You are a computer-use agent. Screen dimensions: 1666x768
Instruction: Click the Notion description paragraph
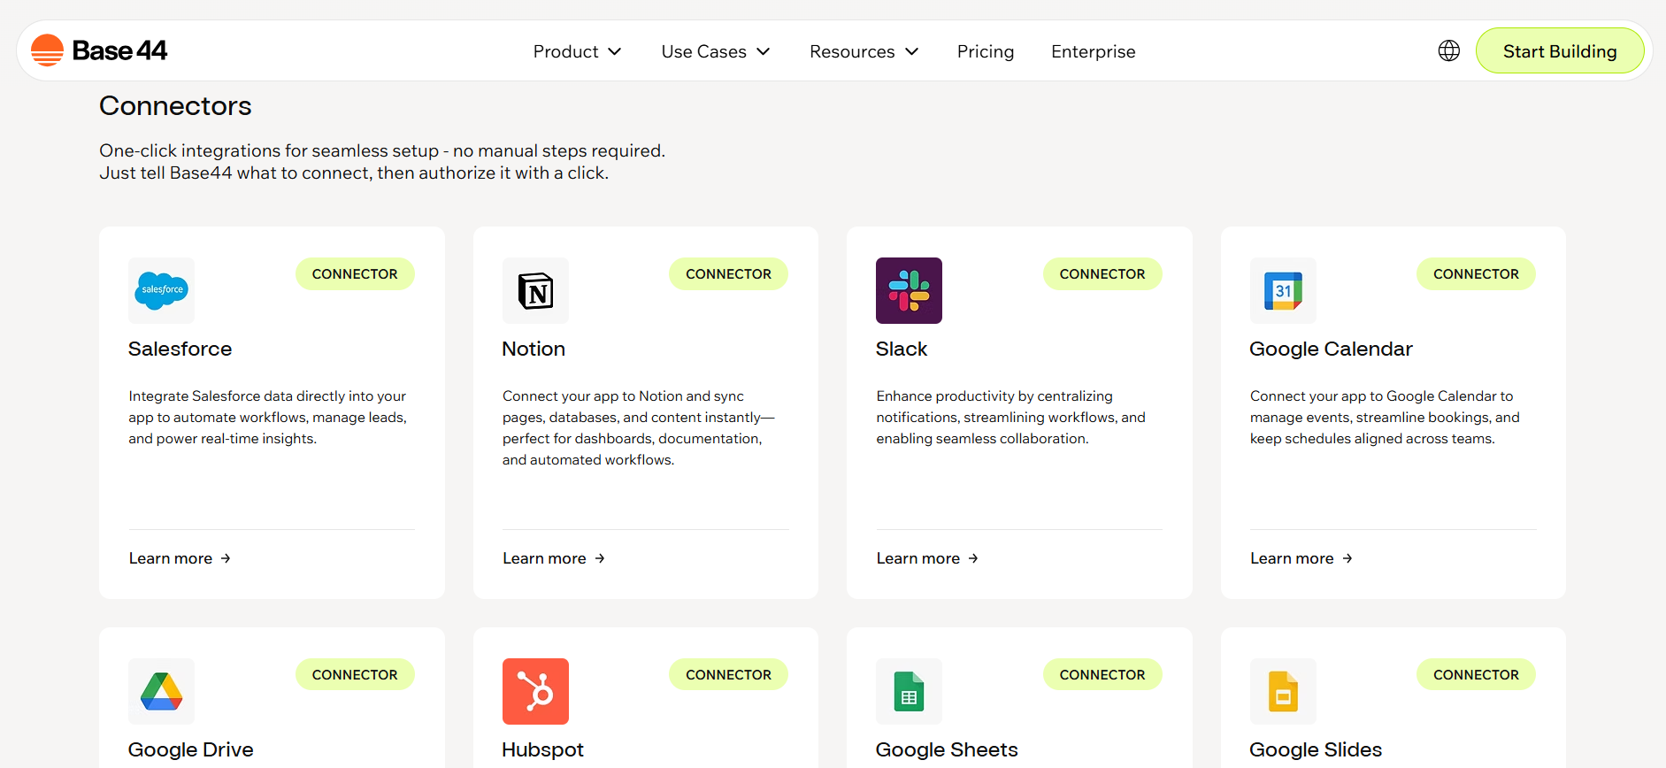pyautogui.click(x=638, y=428)
